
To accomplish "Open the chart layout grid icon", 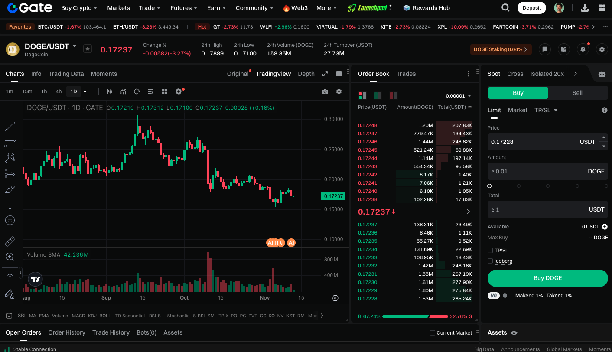I will [165, 91].
